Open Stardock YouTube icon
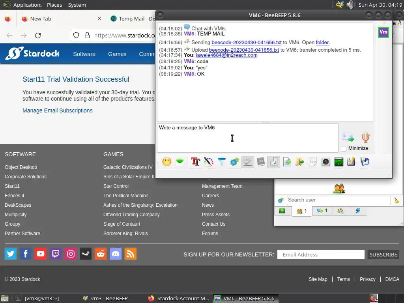 pyautogui.click(x=41, y=254)
